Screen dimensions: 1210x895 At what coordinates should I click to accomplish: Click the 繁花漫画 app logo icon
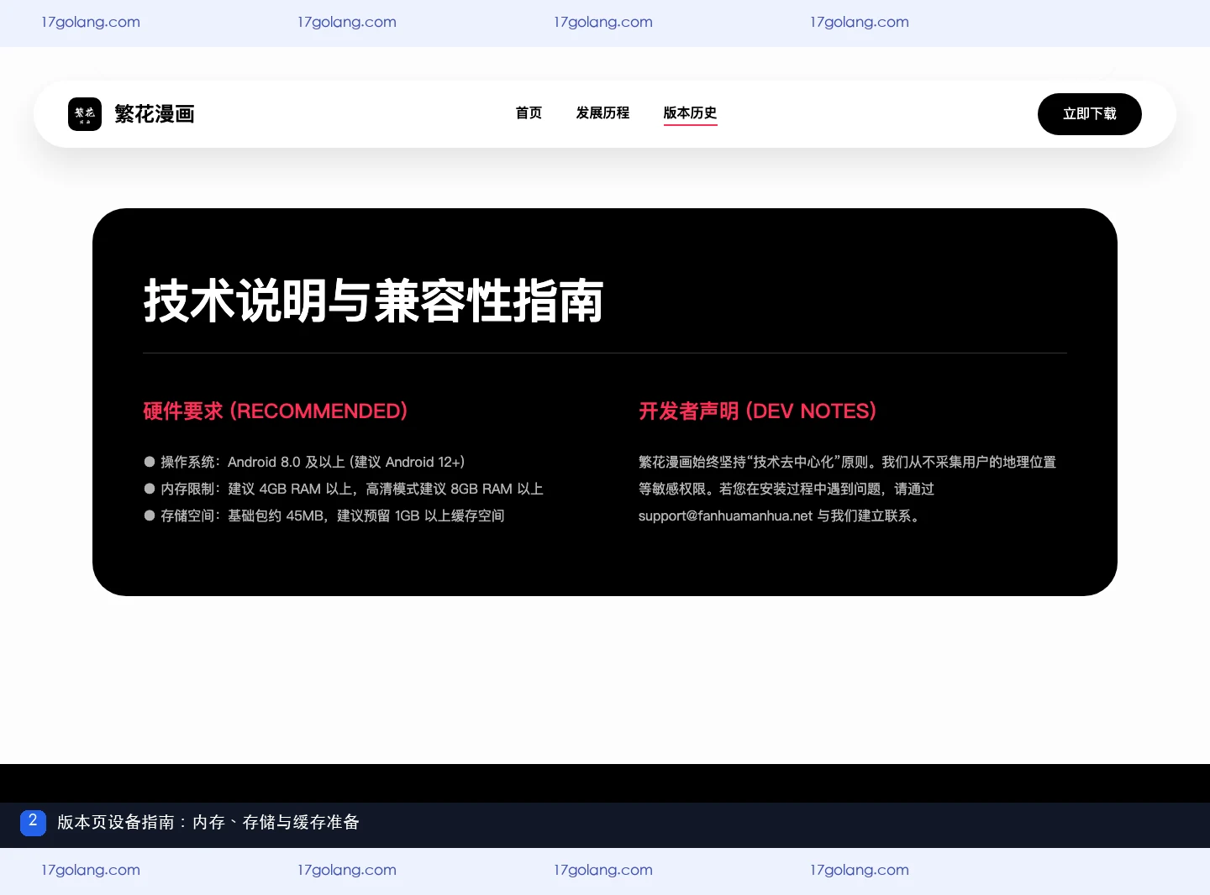tap(85, 114)
